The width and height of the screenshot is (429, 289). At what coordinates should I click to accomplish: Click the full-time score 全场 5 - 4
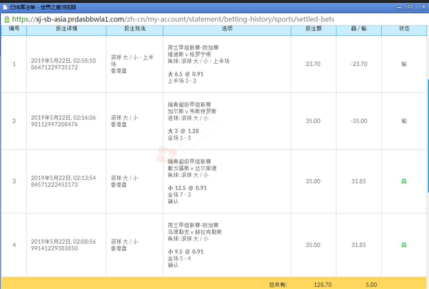pyautogui.click(x=179, y=258)
